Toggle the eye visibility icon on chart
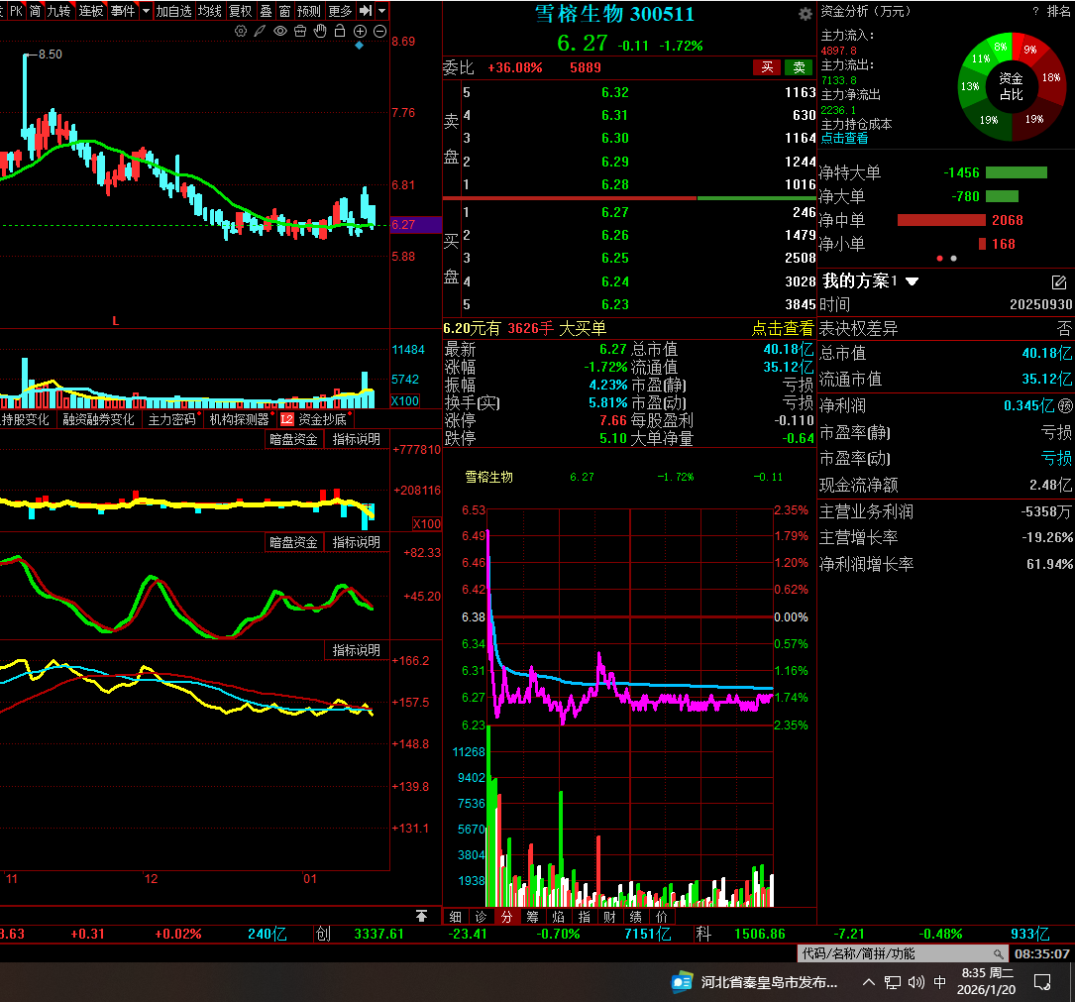This screenshot has height=1002, width=1075. [x=279, y=31]
